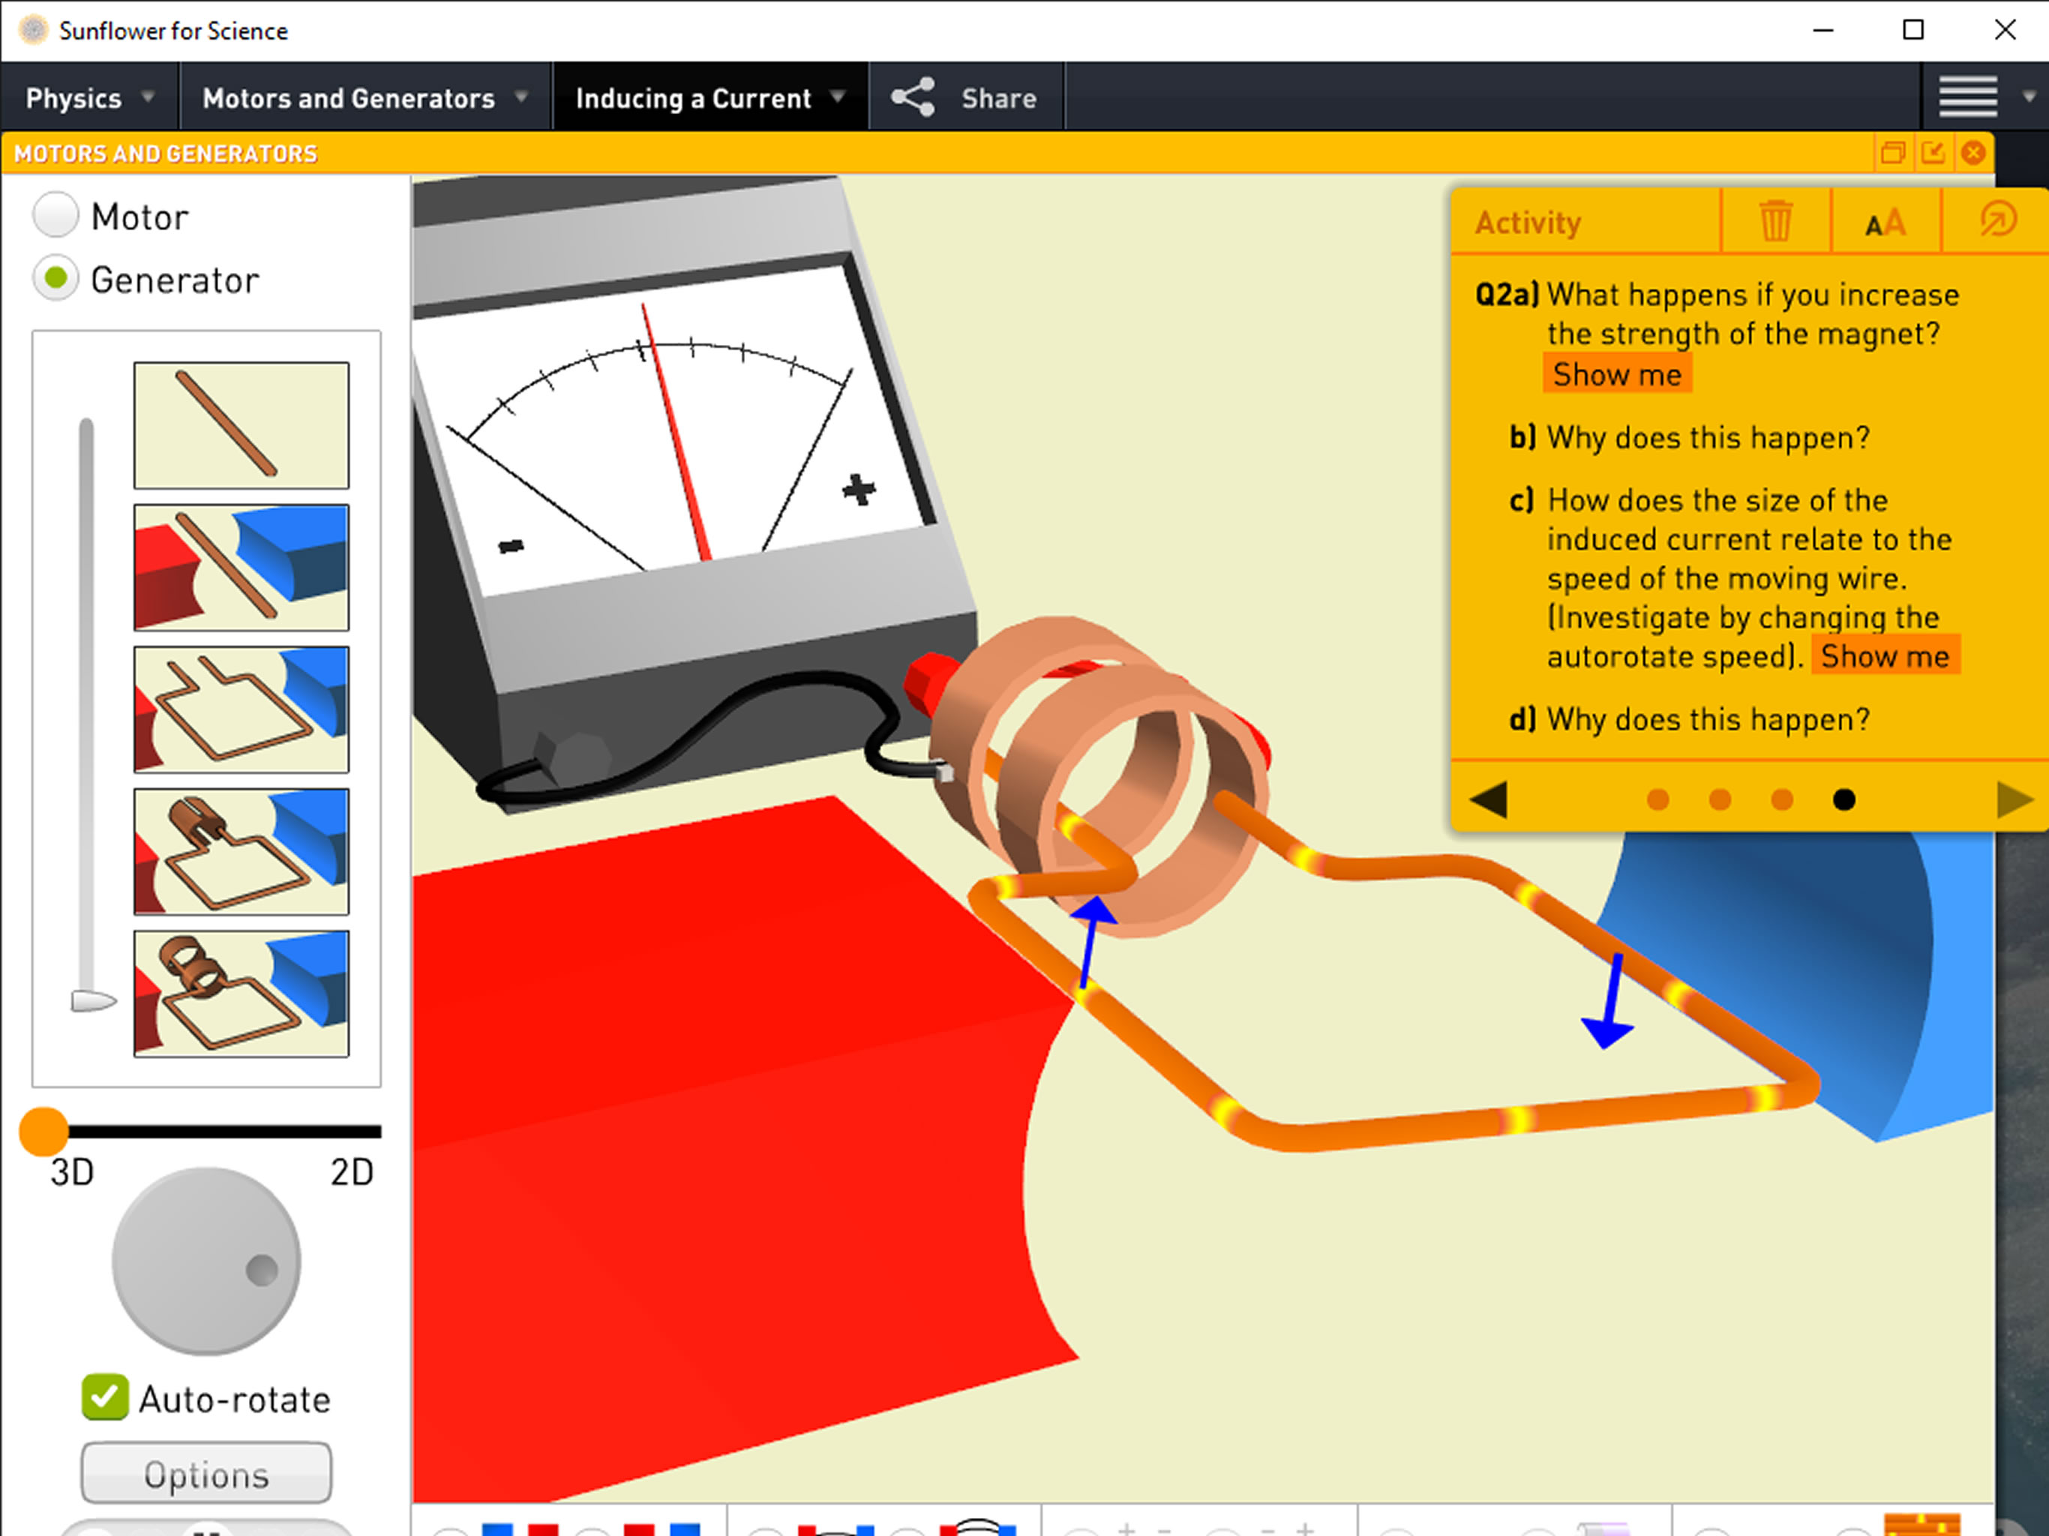The height and width of the screenshot is (1536, 2049).
Task: Click the 'Q2a)' question label
Action: 1507,295
